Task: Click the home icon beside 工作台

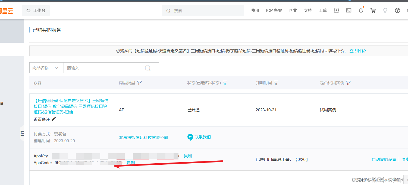Action: (x=29, y=11)
